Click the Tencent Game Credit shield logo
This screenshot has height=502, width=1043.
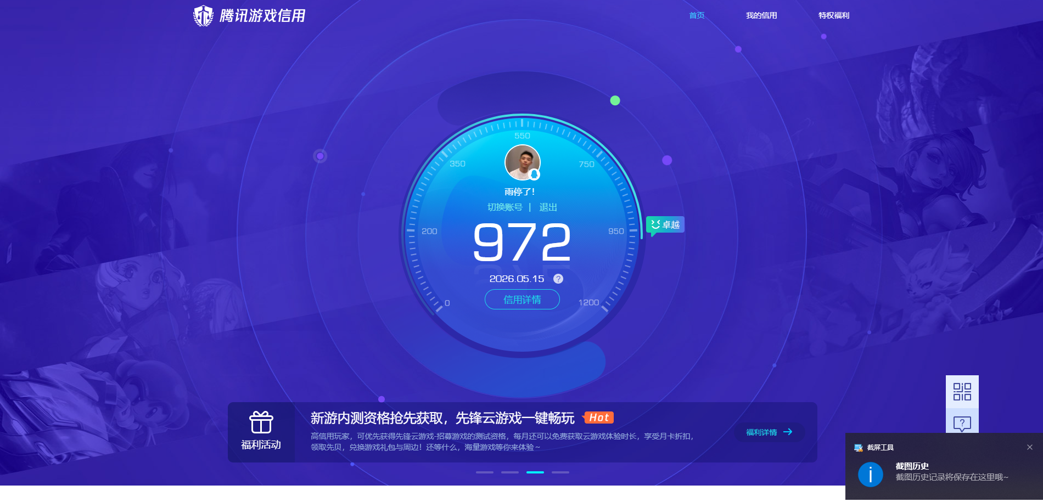pos(204,15)
